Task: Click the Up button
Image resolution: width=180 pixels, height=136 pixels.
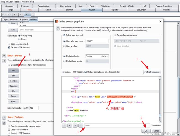Action: pyautogui.click(x=14, y=91)
